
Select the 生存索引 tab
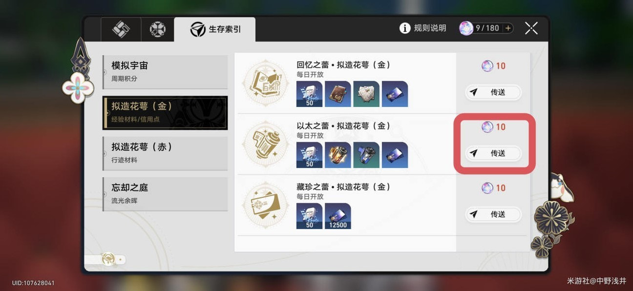[215, 30]
